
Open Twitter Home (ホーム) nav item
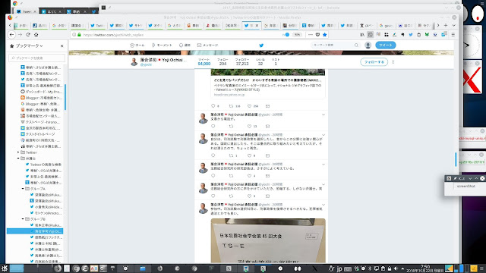(x=137, y=45)
